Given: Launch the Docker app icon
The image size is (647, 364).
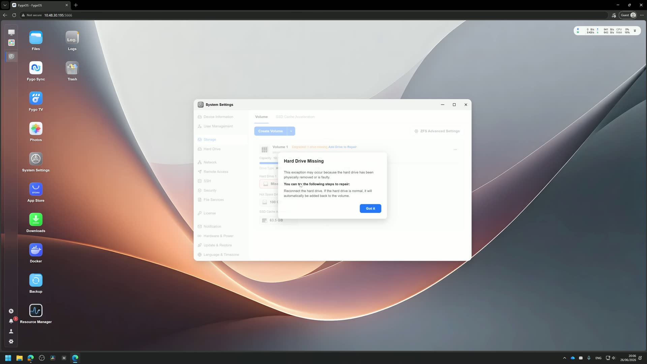Looking at the screenshot, I should coord(36,250).
